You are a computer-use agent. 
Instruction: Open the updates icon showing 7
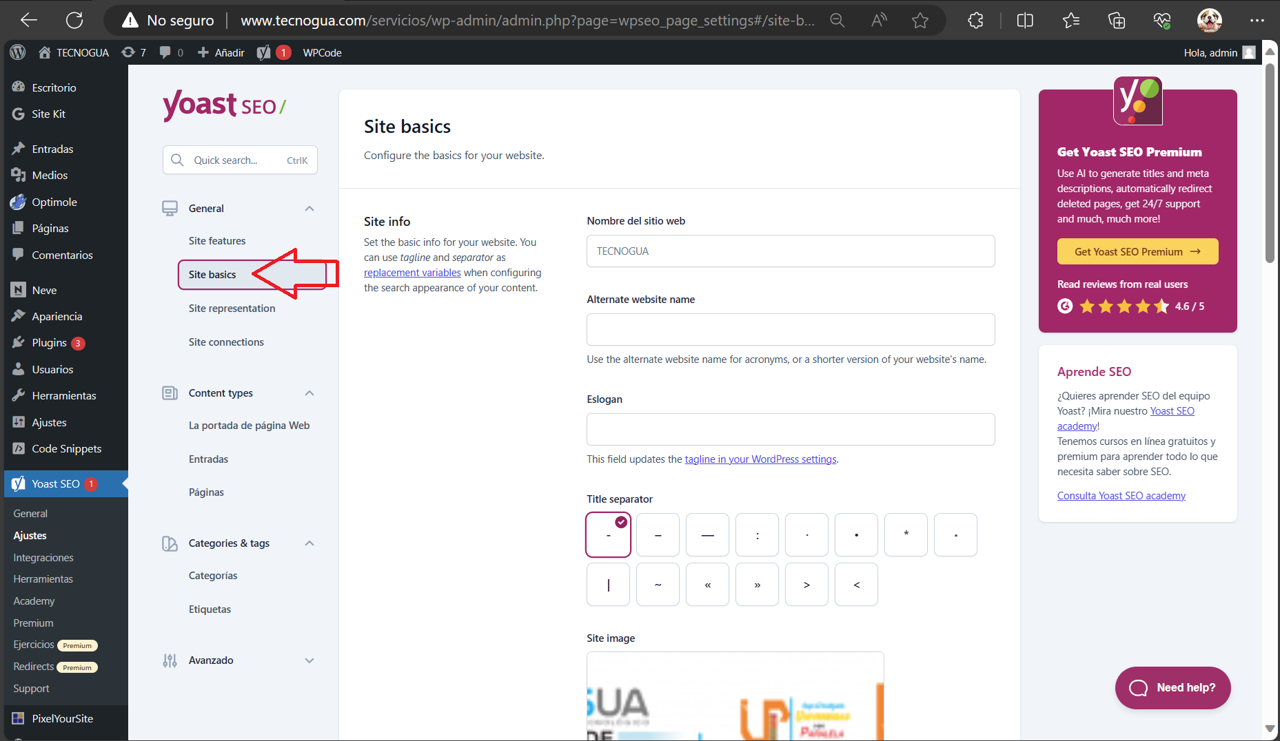pyautogui.click(x=134, y=52)
